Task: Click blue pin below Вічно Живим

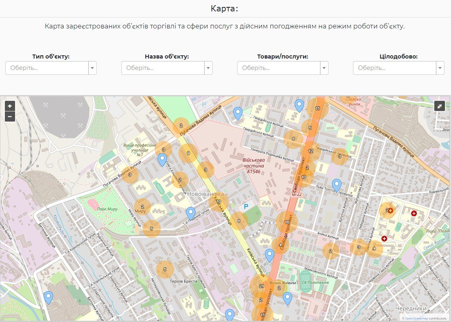Action: tap(288, 298)
